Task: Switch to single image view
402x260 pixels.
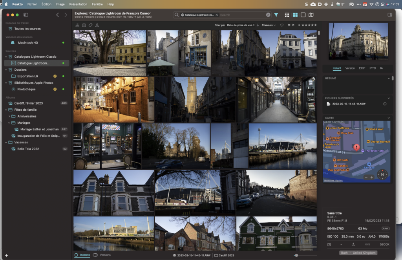Action: coord(303,15)
